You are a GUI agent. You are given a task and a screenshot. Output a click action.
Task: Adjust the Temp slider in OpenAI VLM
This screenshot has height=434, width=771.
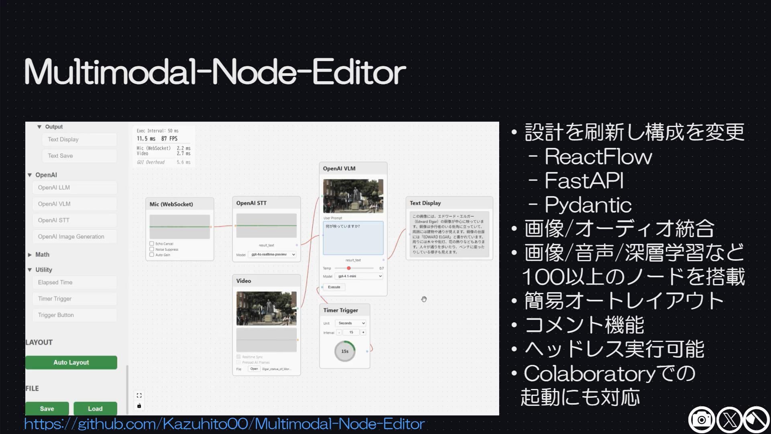[349, 268]
